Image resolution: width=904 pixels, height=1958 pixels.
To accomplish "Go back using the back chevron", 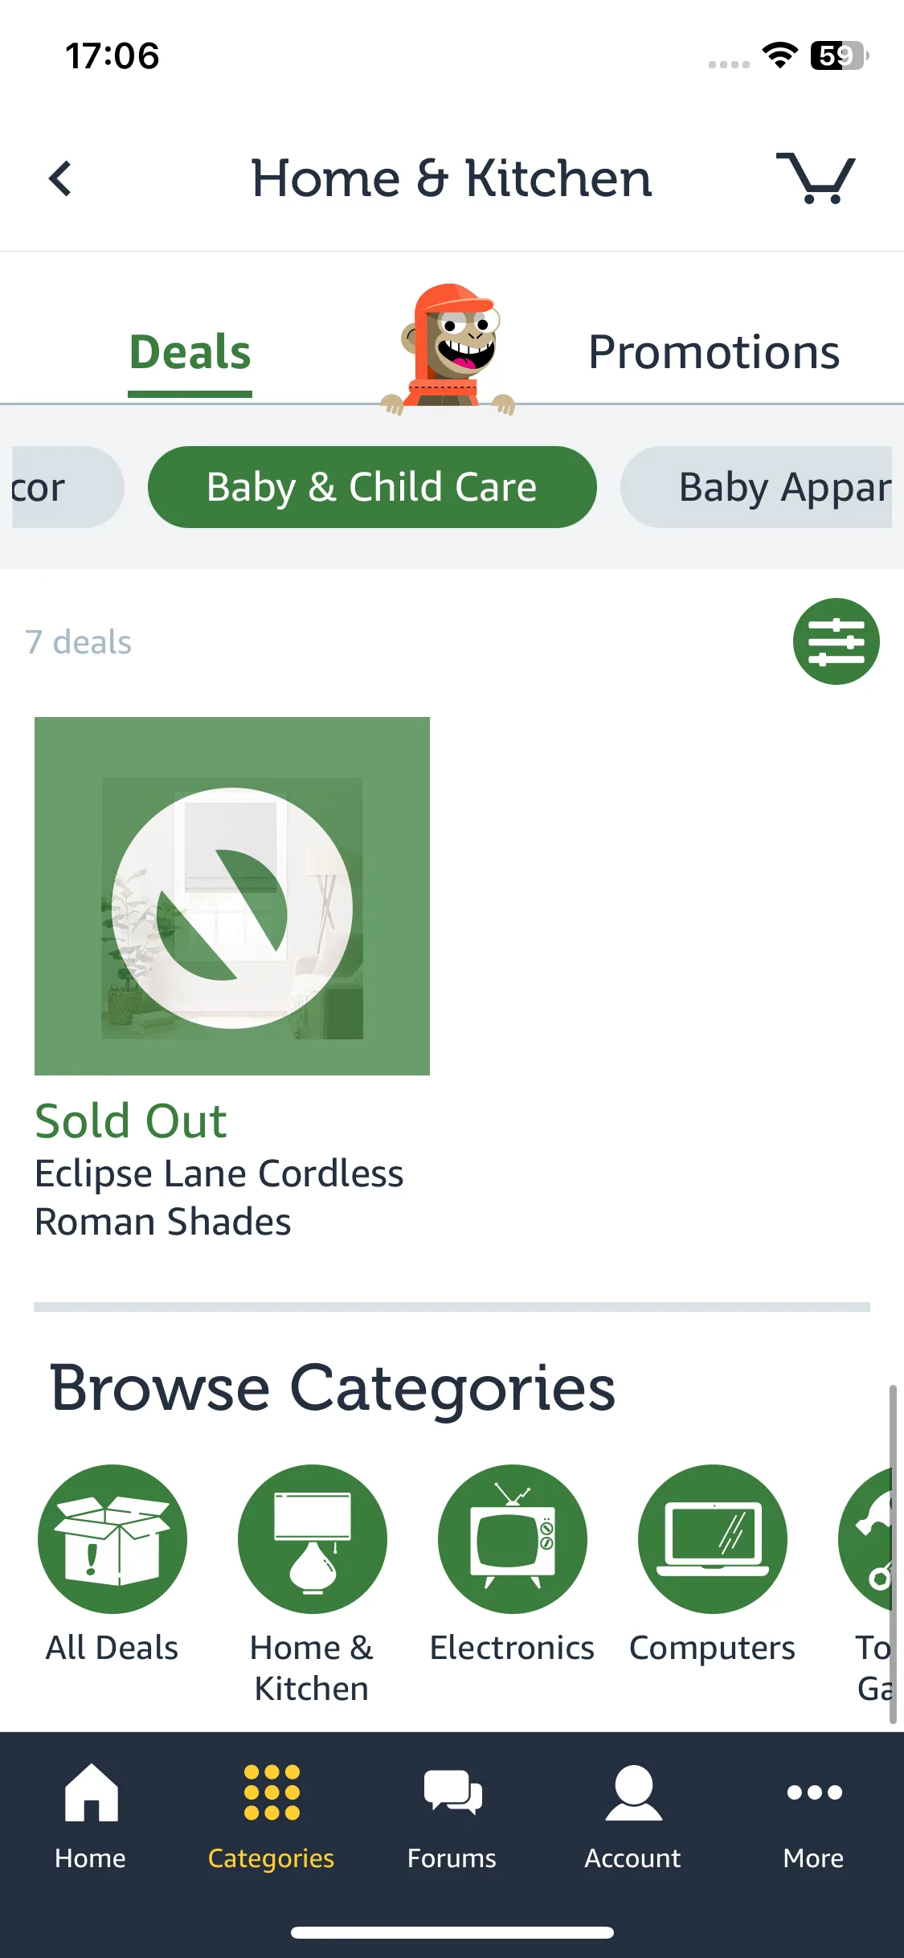I will (x=60, y=178).
